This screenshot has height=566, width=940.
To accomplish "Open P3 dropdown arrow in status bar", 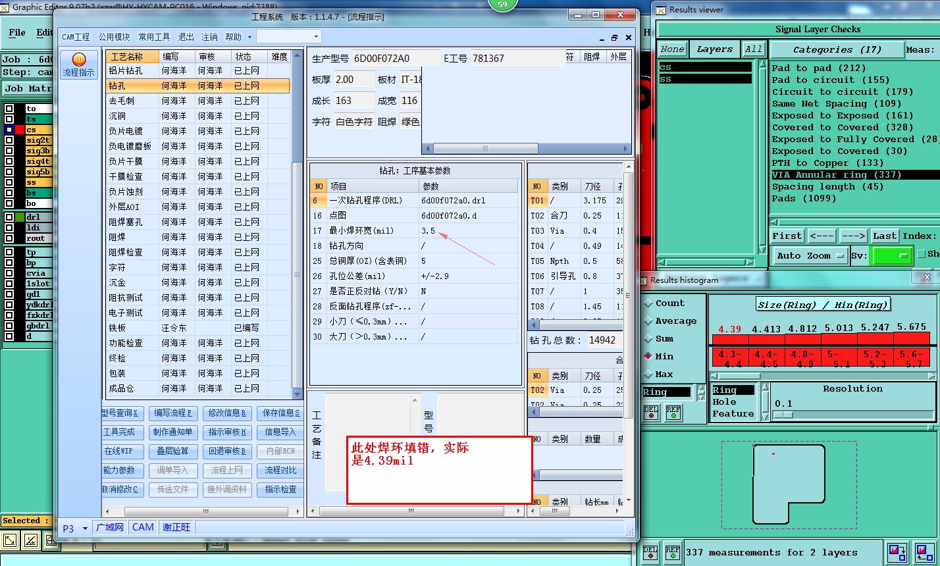I will click(85, 528).
